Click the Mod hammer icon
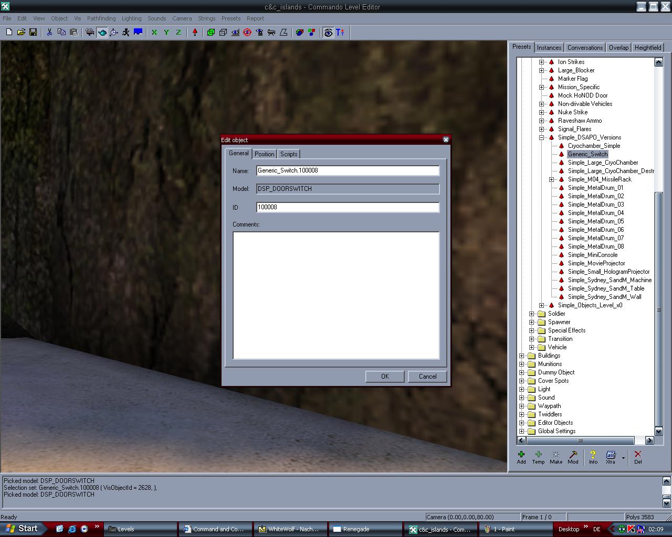 pos(573,457)
